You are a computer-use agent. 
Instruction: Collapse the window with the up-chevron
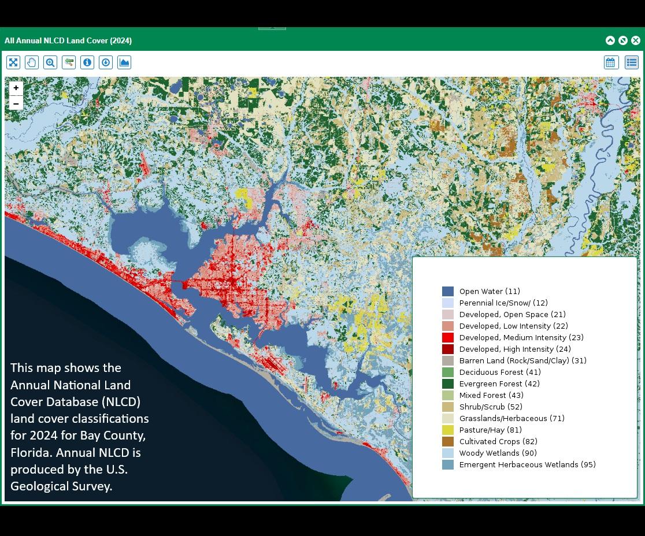coord(610,40)
